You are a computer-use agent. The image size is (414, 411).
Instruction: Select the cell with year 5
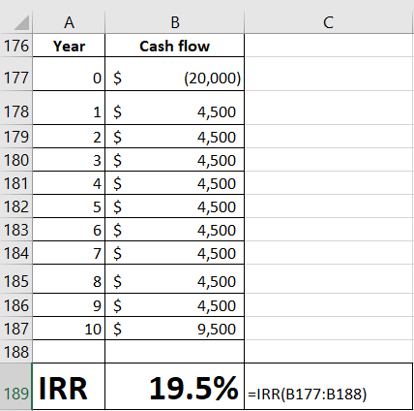[x=69, y=206]
